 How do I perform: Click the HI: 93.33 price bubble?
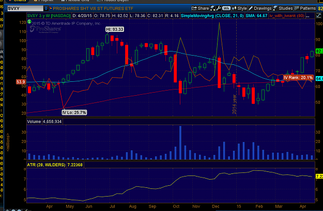click(115, 29)
